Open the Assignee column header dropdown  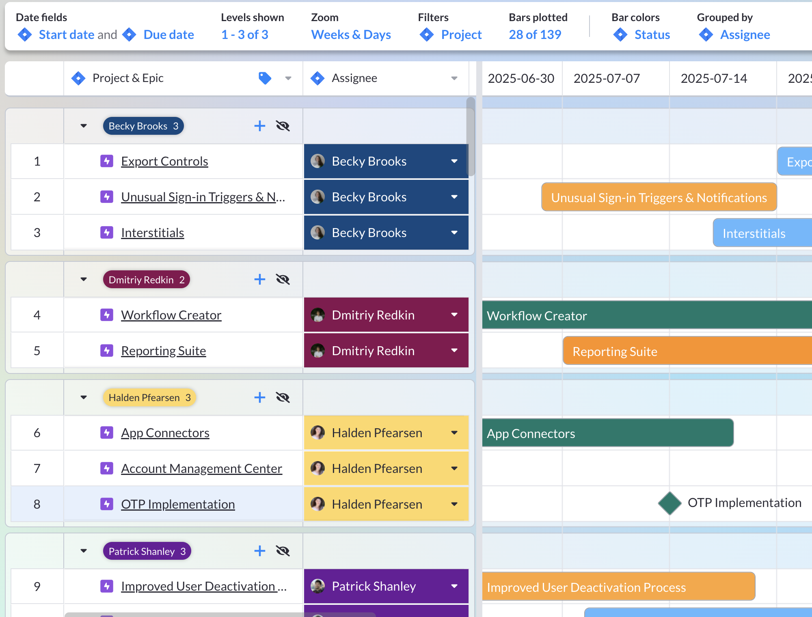[x=454, y=78]
